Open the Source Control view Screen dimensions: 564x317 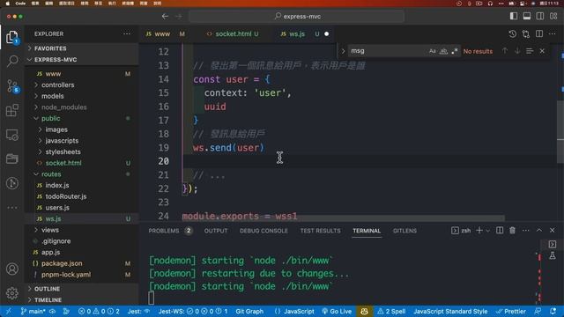coord(13,86)
